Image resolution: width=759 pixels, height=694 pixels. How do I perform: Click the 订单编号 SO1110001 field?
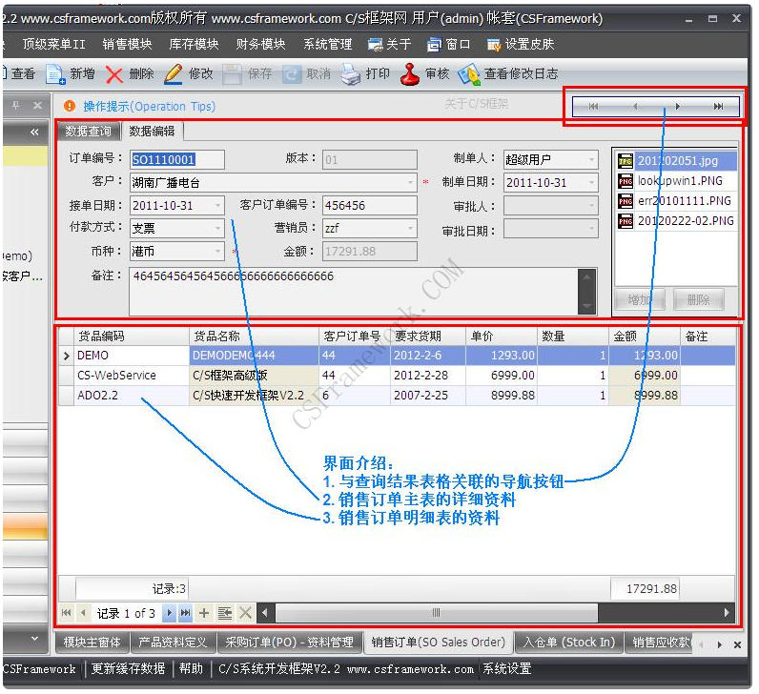click(177, 160)
